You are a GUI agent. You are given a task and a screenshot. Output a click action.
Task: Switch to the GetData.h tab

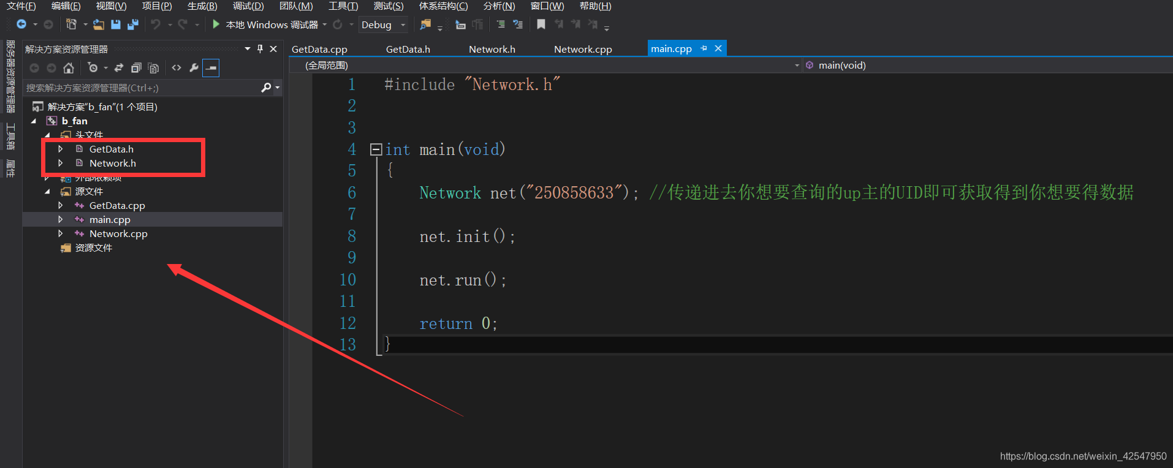click(x=408, y=49)
